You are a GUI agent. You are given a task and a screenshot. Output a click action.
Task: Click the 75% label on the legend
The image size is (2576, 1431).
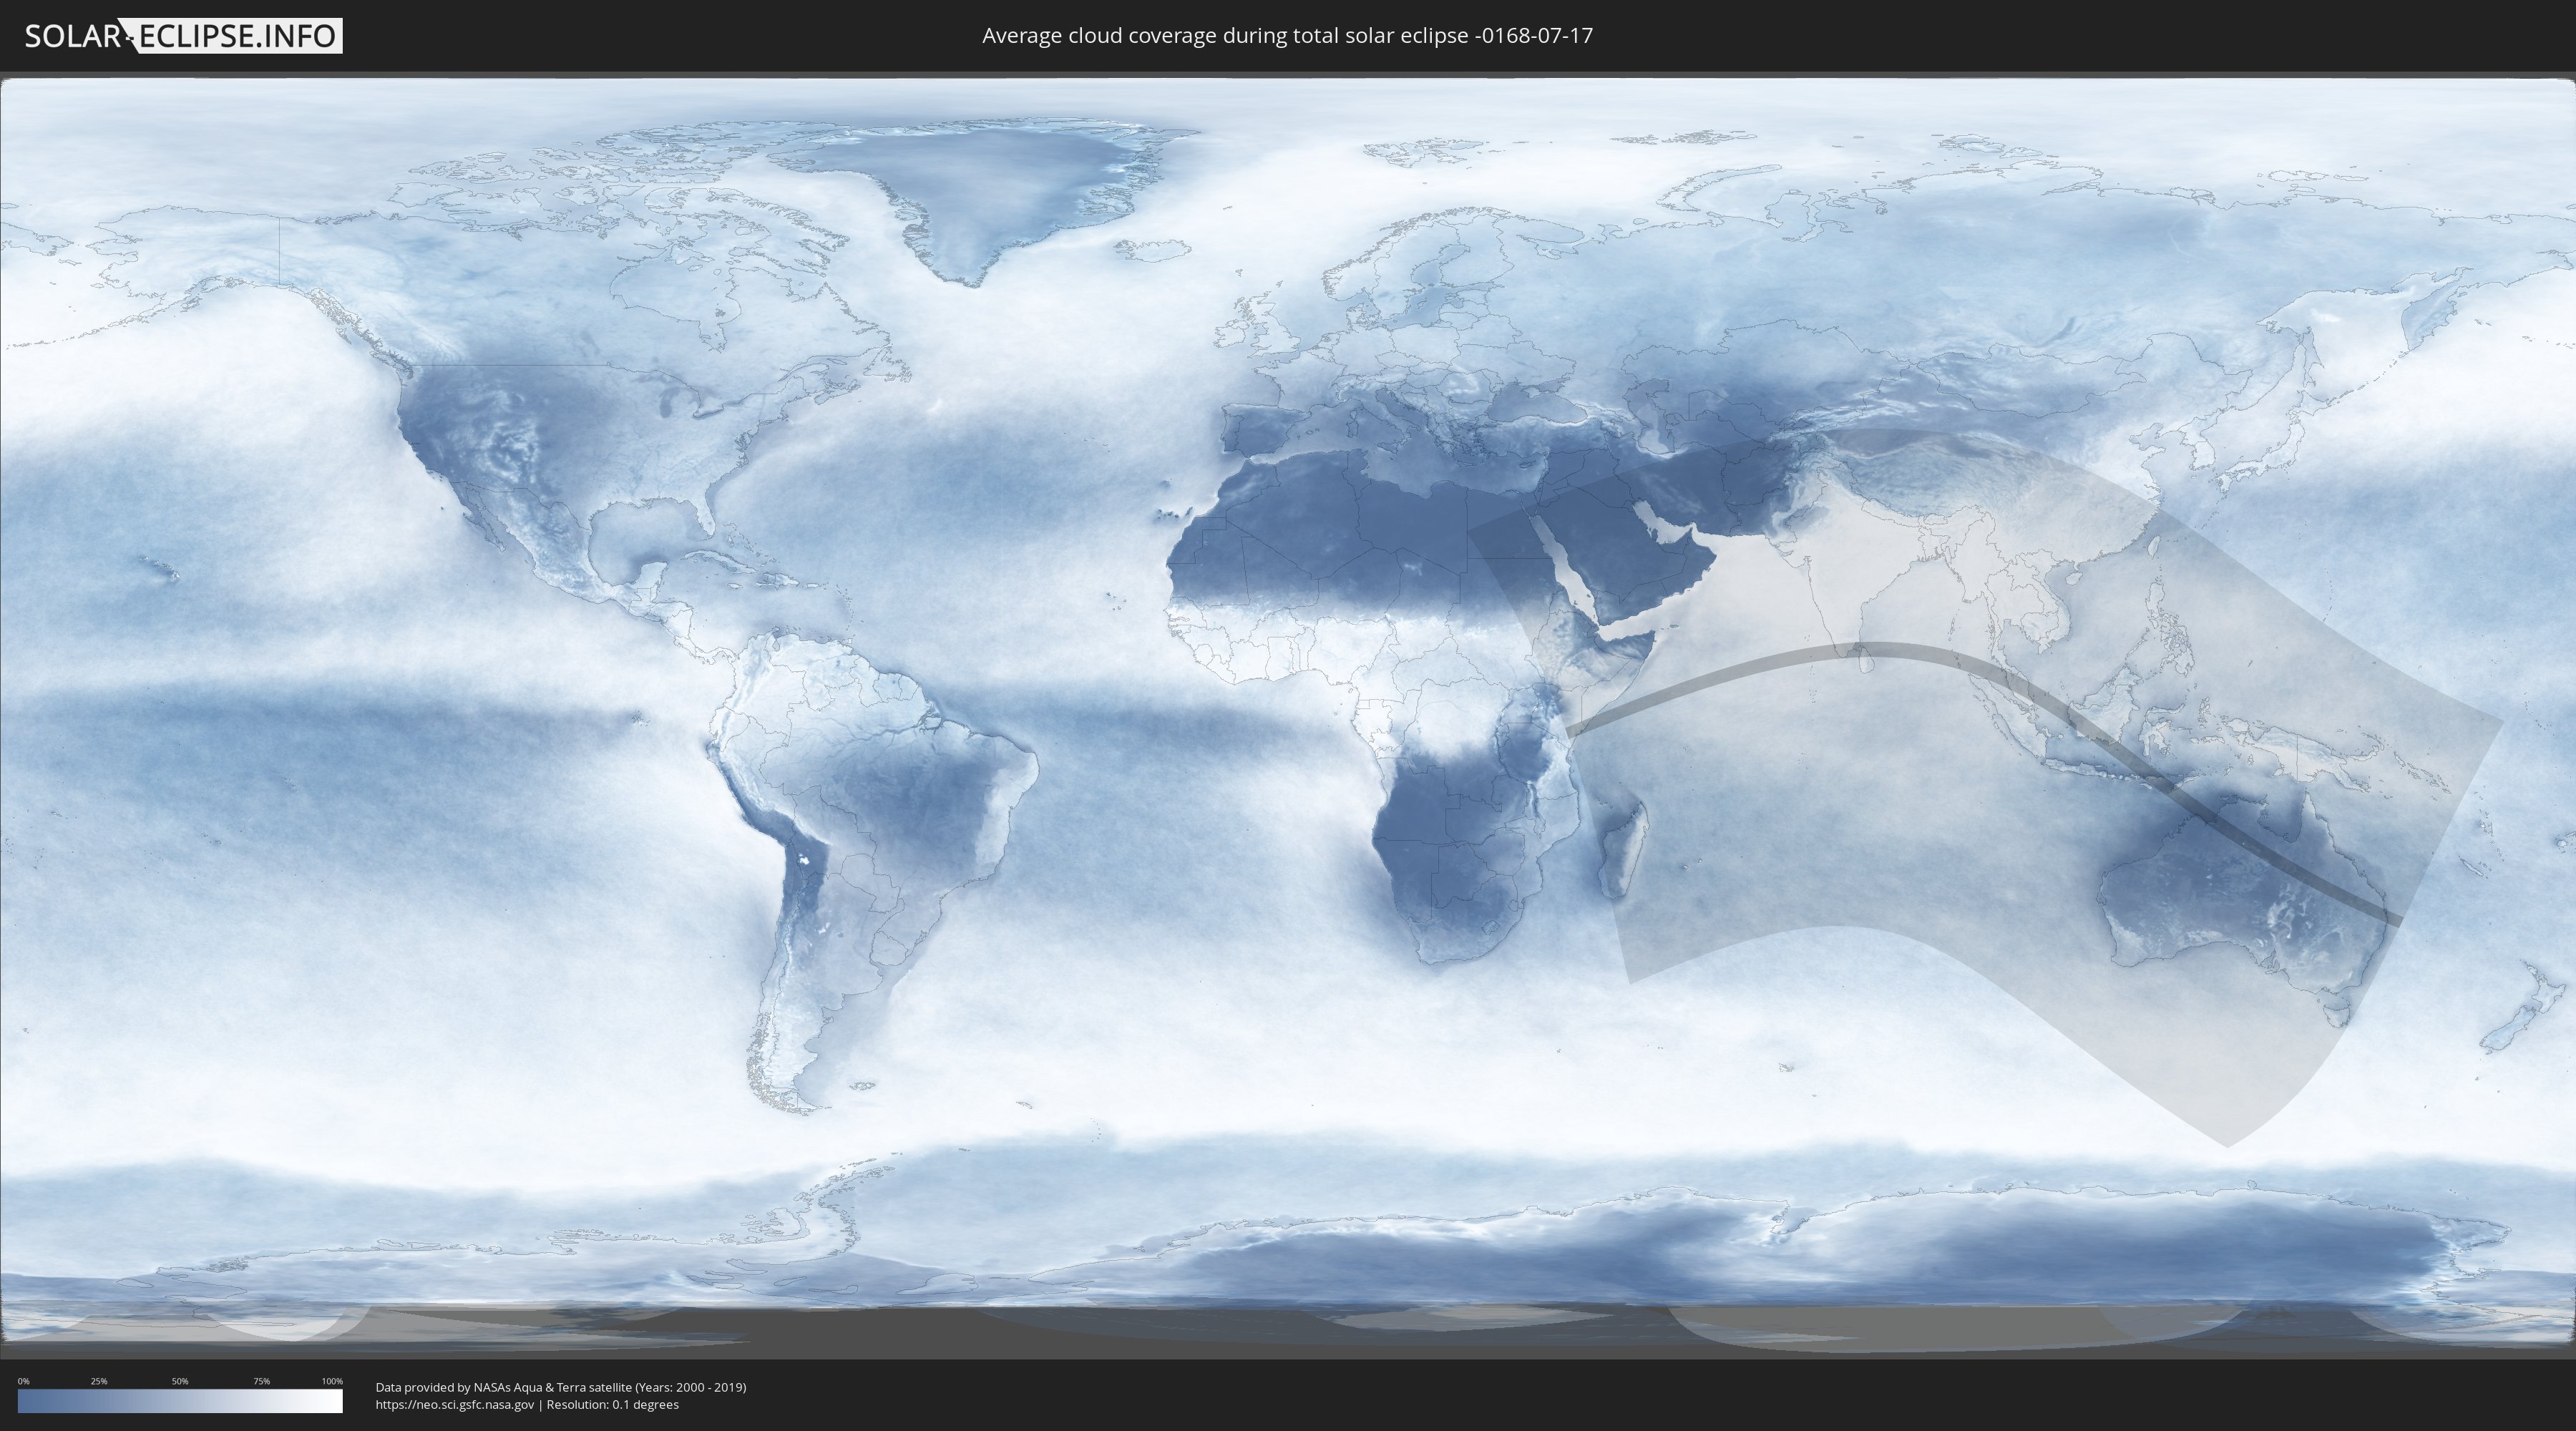(x=261, y=1381)
